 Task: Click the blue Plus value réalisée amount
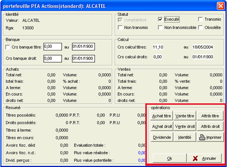point(142,153)
